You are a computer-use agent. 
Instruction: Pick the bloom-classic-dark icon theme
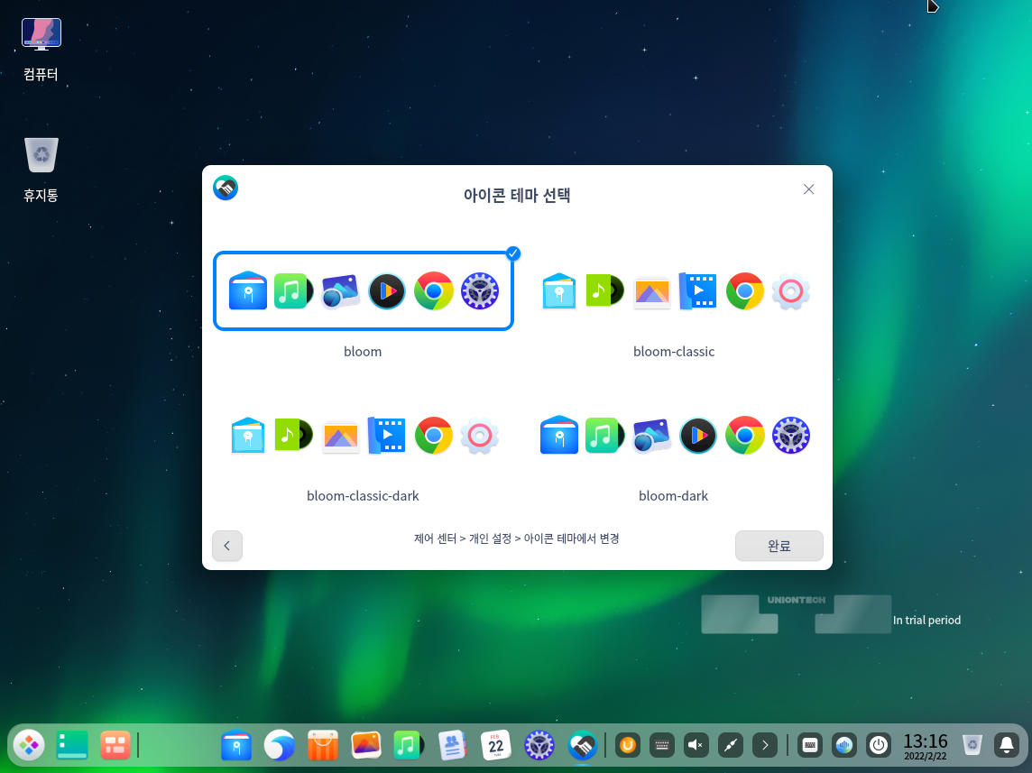(x=363, y=436)
